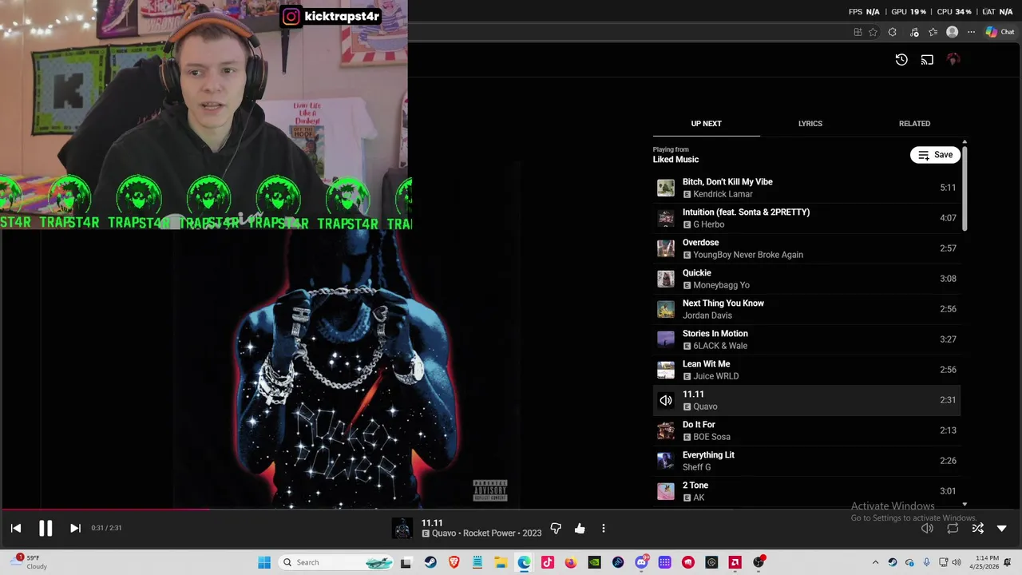
Task: Click the Cast to device icon
Action: click(927, 59)
